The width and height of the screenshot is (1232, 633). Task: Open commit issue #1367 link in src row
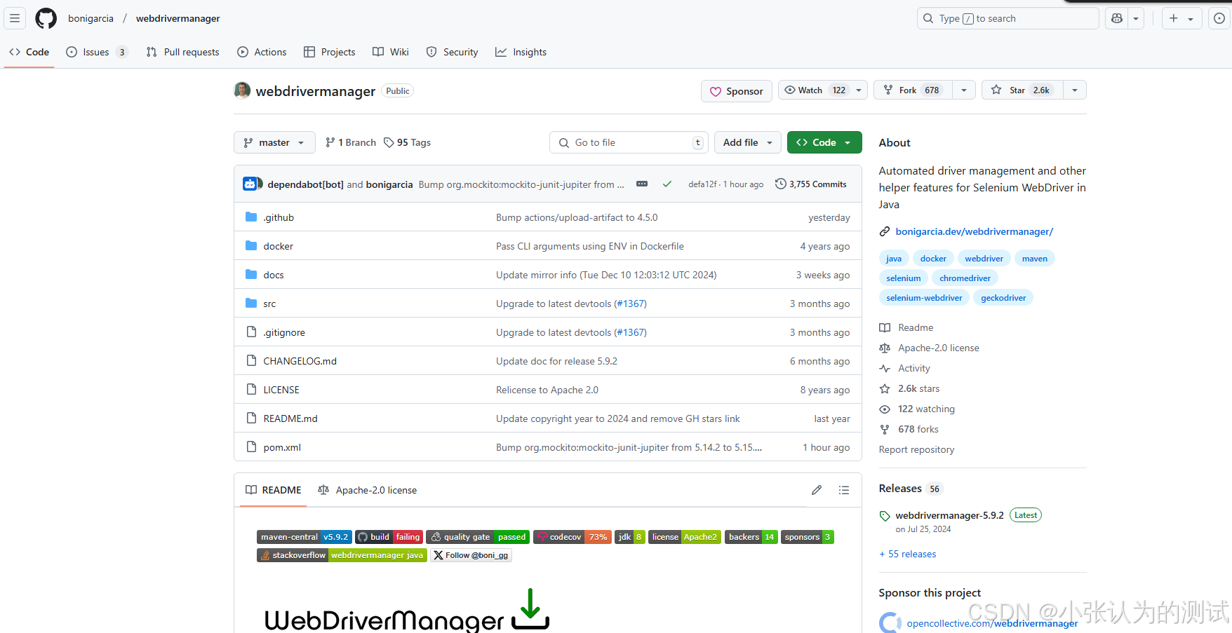(x=630, y=304)
